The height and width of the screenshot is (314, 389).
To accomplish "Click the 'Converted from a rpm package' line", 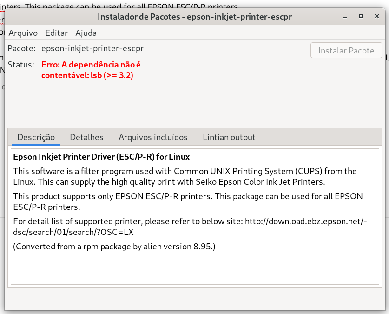I will click(114, 247).
